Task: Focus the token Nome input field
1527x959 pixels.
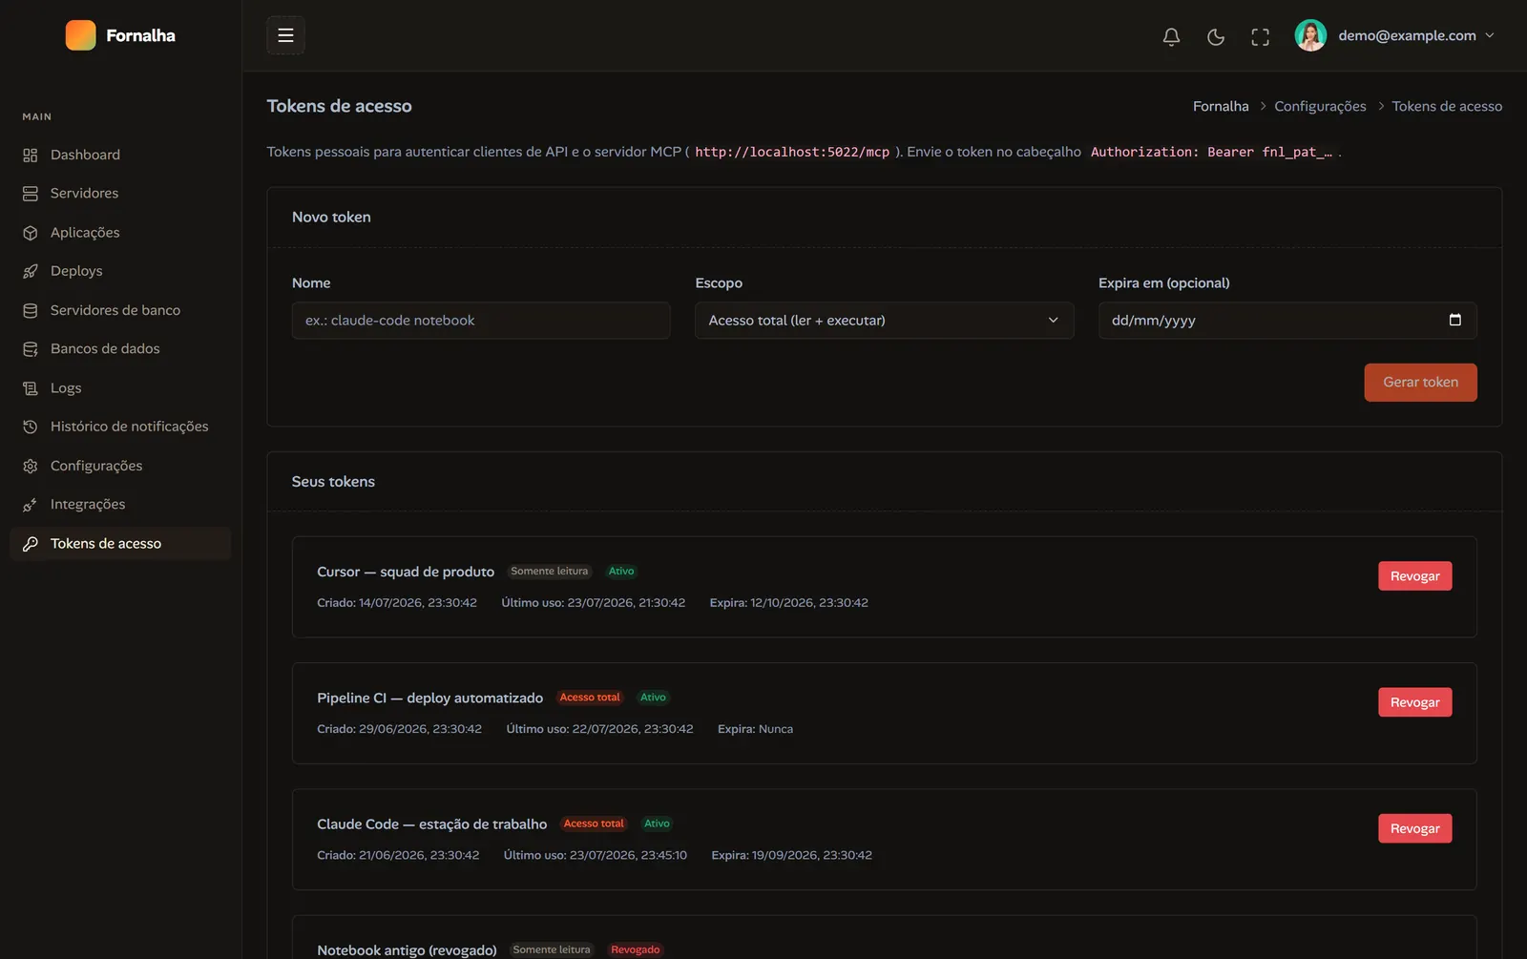Action: (x=481, y=321)
